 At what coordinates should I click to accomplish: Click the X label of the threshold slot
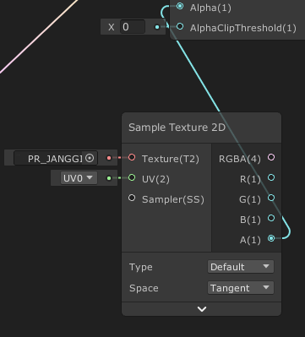112,27
